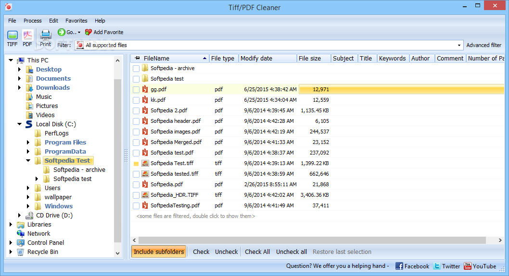Click the Network icon in tree
Viewport: 509px width, 276px height.
coord(21,234)
